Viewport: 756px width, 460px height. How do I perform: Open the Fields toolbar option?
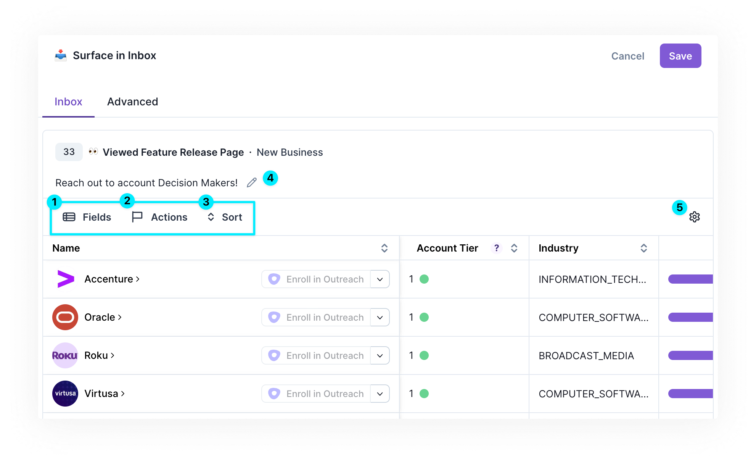pos(87,217)
